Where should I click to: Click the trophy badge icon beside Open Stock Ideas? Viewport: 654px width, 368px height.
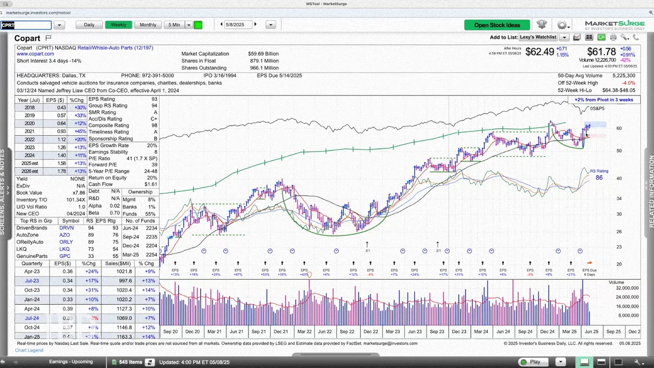pyautogui.click(x=541, y=25)
